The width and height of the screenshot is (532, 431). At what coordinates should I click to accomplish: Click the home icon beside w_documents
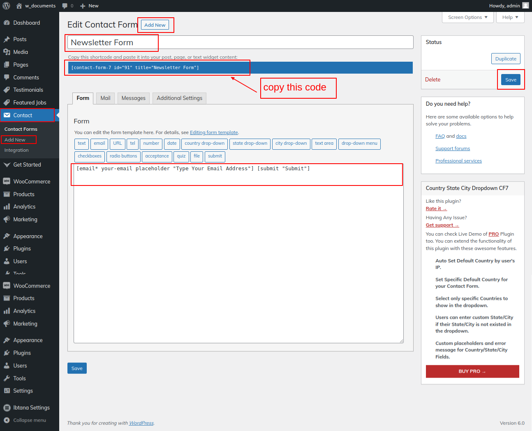19,6
